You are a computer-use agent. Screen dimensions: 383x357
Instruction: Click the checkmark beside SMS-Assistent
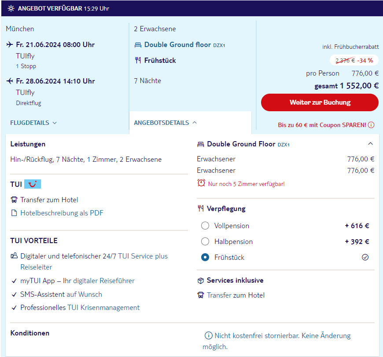[x=14, y=295]
